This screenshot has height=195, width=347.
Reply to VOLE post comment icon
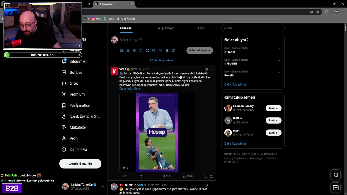click(121, 176)
